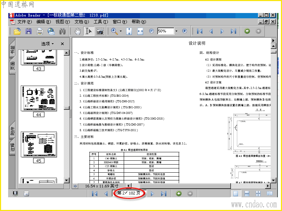Image resolution: width=282 pixels, height=211 pixels.
Task: Toggle full screen view icon in status bar
Action: tap(15, 193)
